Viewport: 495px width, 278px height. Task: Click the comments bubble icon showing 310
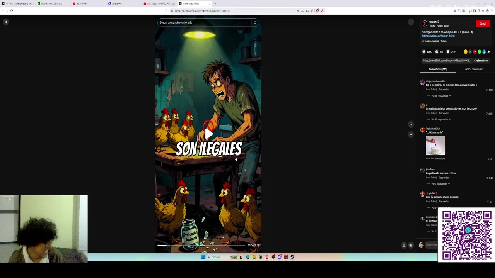click(x=437, y=52)
